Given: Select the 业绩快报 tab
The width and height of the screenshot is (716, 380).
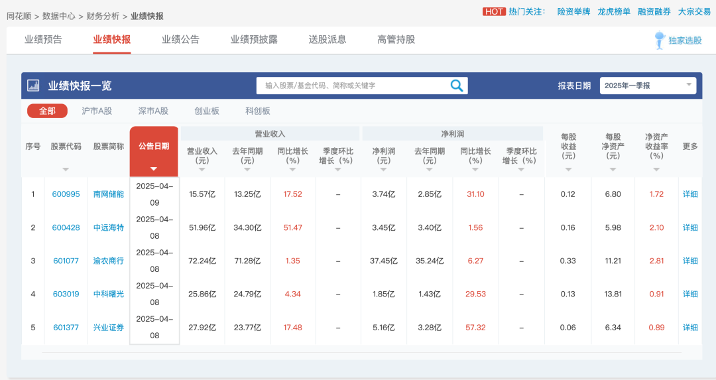Looking at the screenshot, I should (112, 40).
